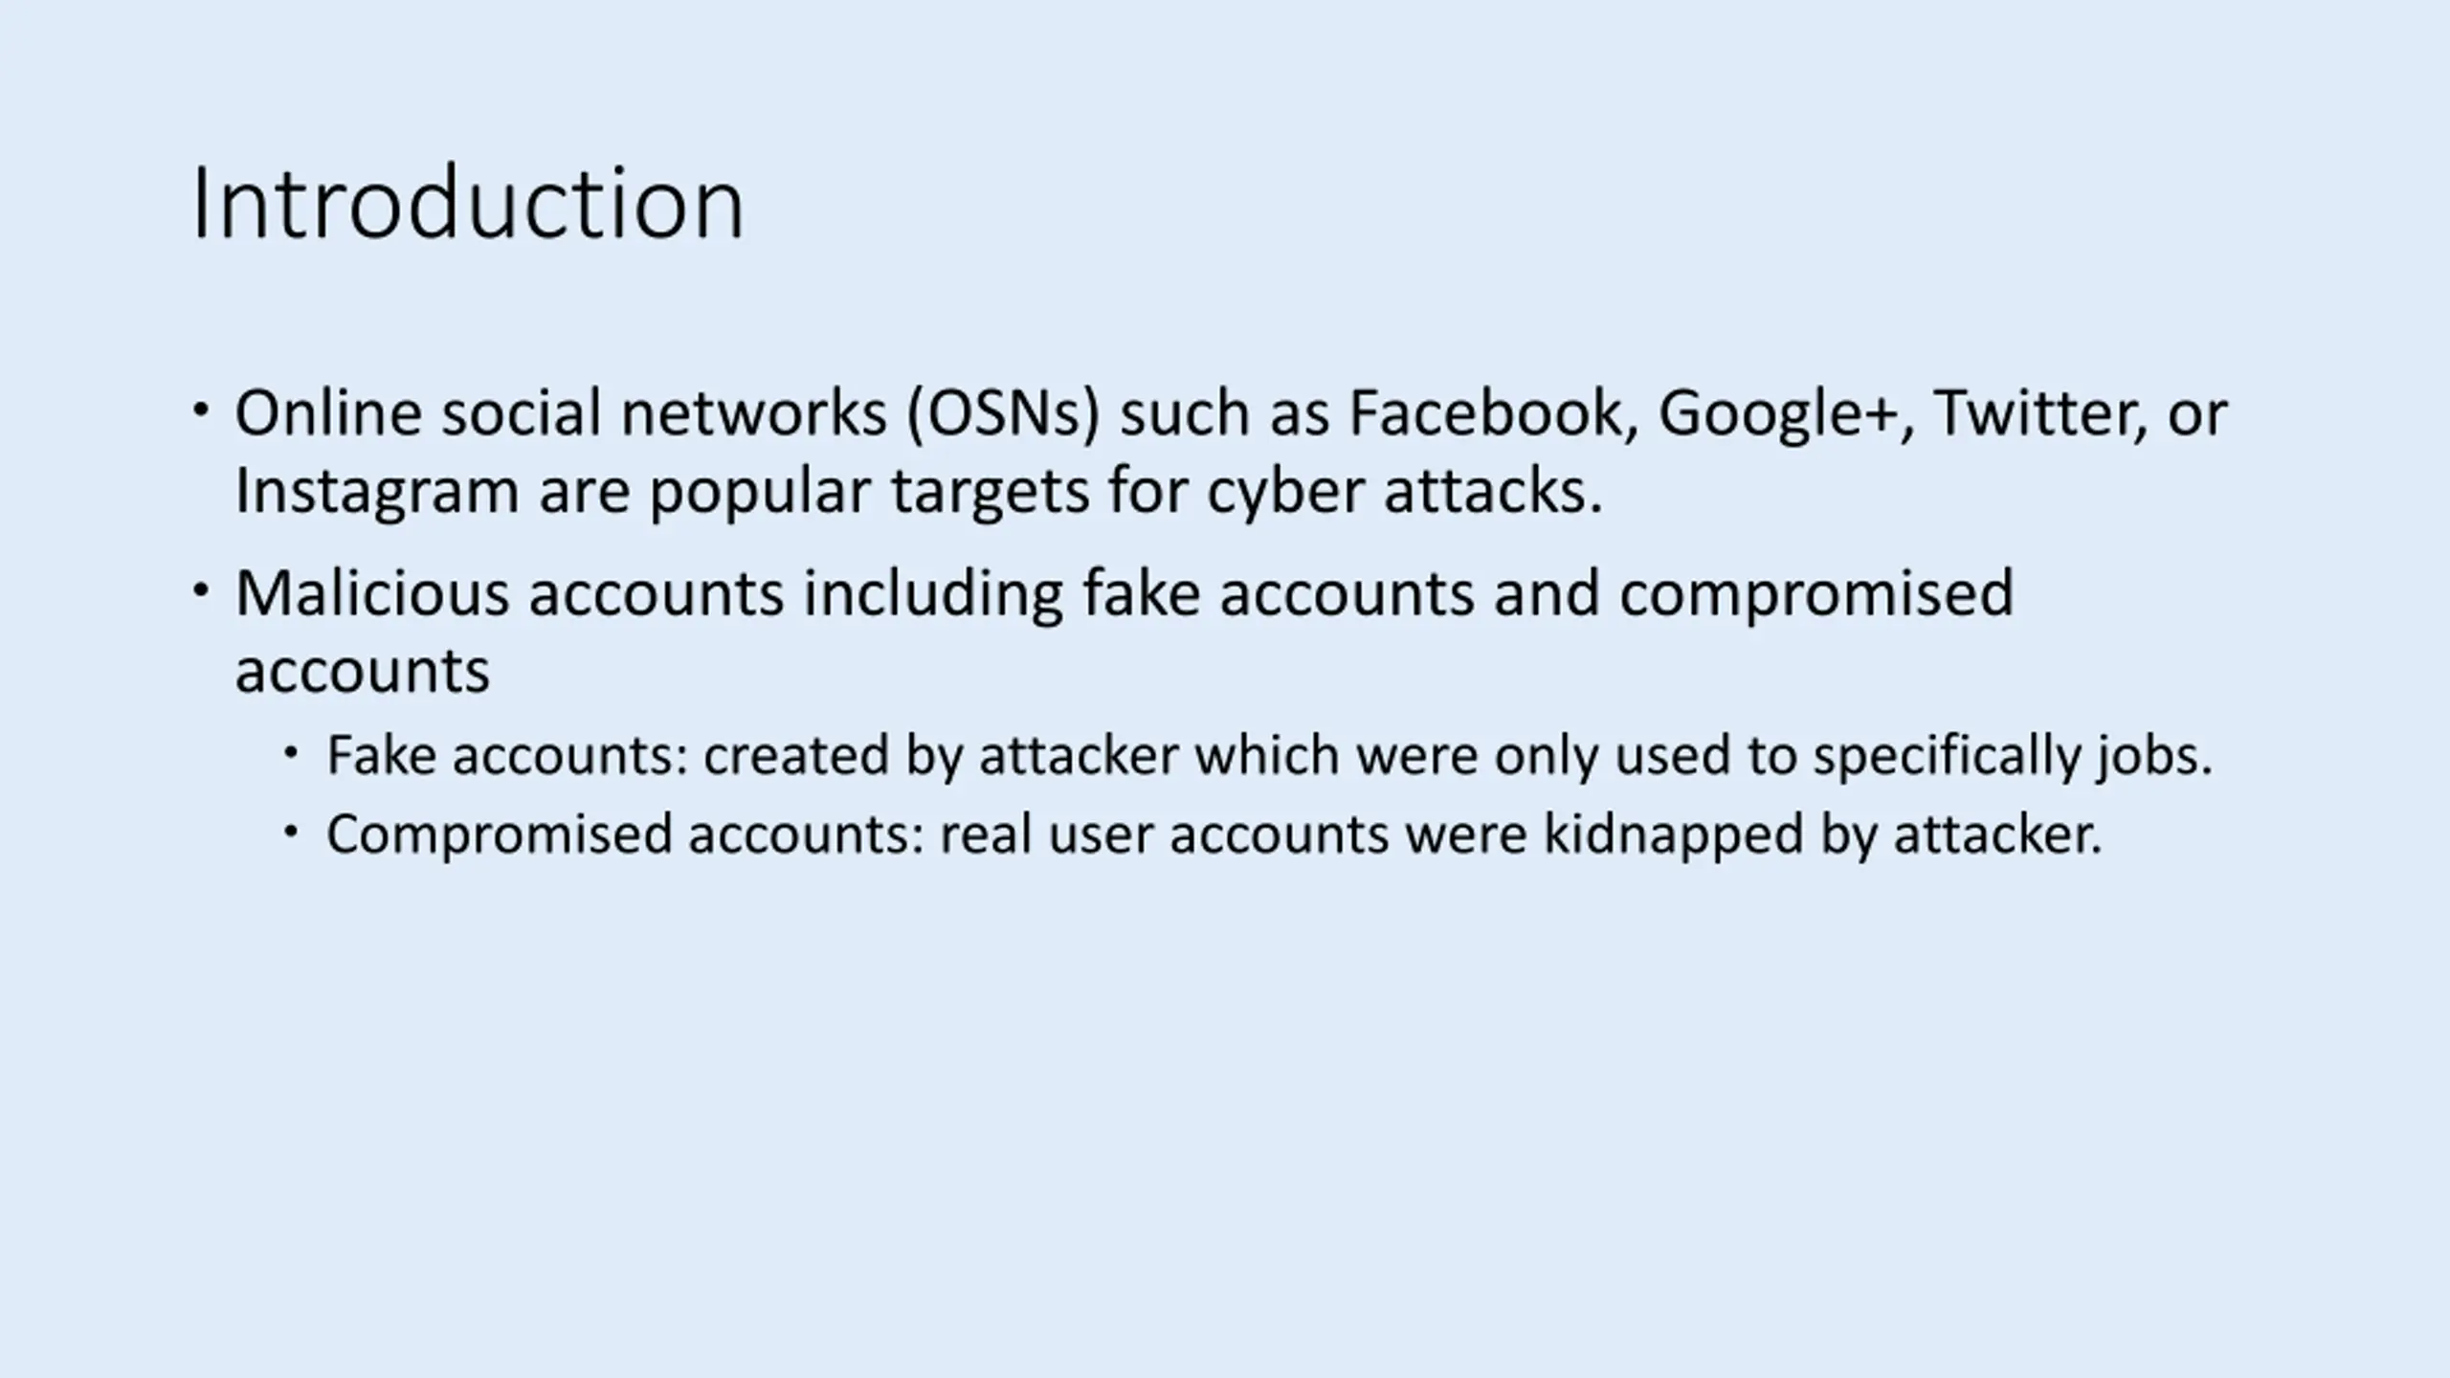Click the Introduction slide title
The width and height of the screenshot is (2450, 1378).
coord(467,204)
